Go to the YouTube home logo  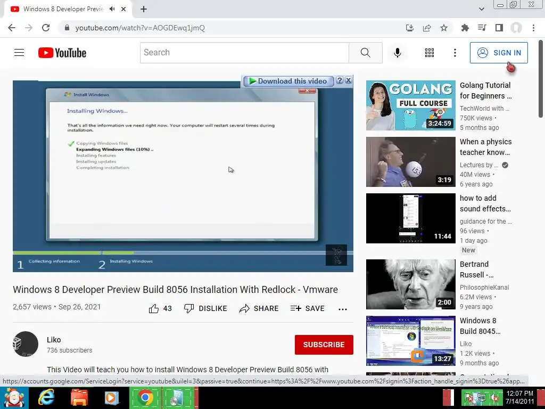point(62,53)
